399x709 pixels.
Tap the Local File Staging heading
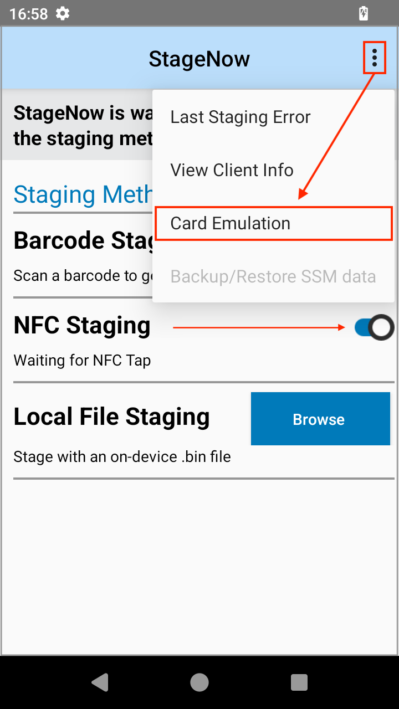click(x=111, y=417)
